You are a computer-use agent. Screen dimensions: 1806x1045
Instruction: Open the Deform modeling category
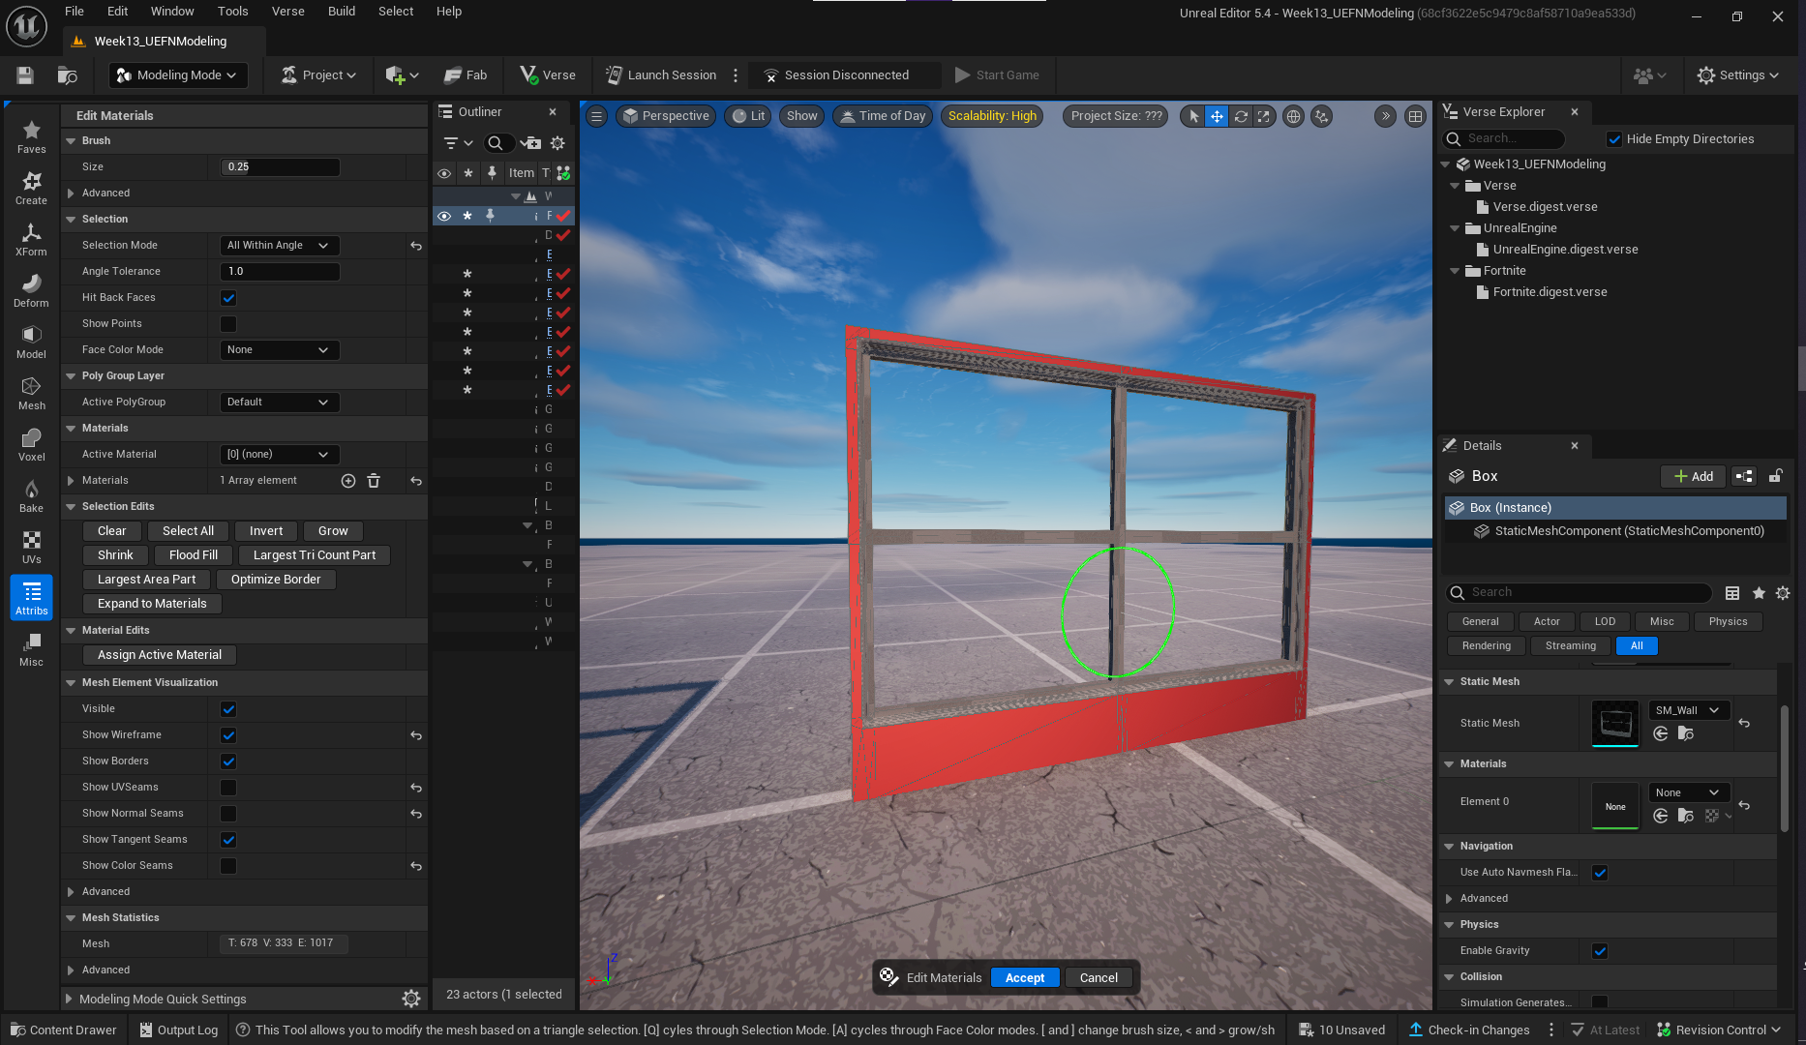(x=31, y=290)
